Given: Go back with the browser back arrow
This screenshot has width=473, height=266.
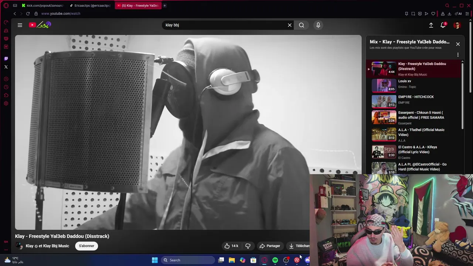Looking at the screenshot, I should [15, 14].
